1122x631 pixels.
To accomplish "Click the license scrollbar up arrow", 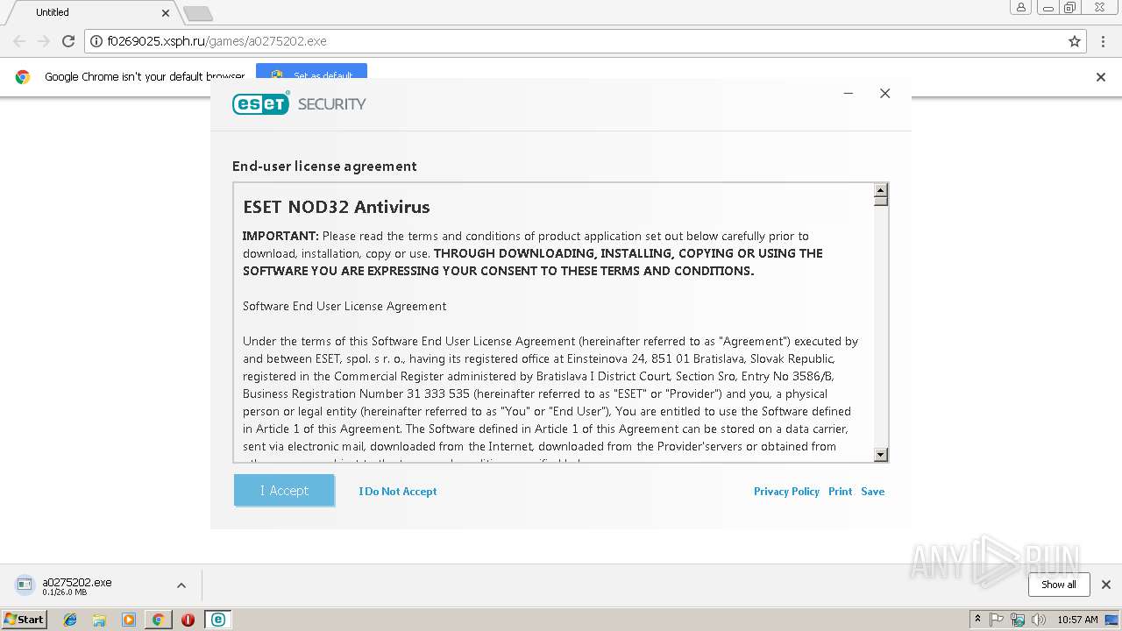I will click(x=881, y=190).
